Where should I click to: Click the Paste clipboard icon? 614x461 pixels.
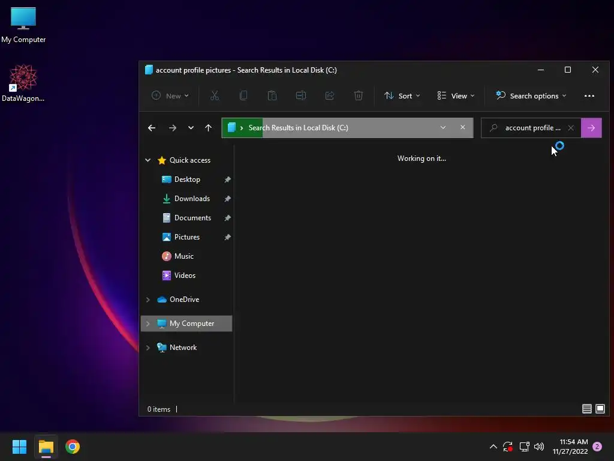pyautogui.click(x=272, y=95)
